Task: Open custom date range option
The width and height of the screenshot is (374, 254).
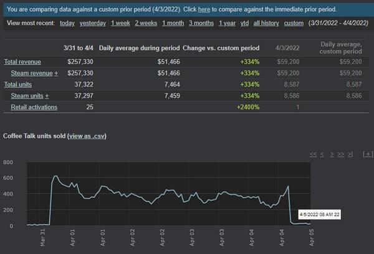Action: 294,23
